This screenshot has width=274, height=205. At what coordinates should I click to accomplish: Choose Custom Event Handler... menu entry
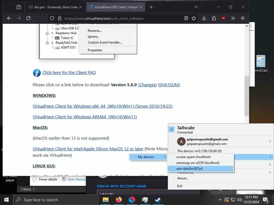[x=105, y=42]
